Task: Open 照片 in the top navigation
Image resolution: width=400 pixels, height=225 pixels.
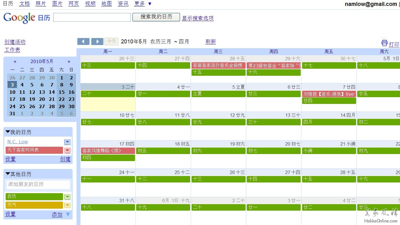Action: 41,4
